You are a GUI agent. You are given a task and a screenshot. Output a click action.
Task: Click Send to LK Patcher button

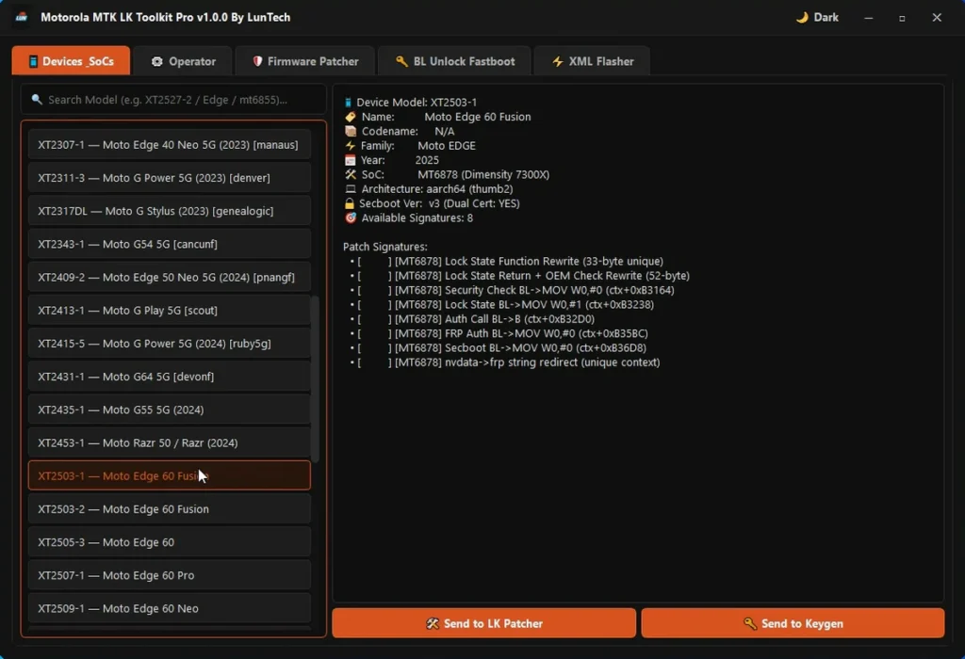pyautogui.click(x=483, y=623)
